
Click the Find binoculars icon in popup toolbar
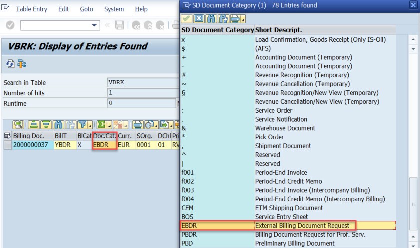[211, 19]
